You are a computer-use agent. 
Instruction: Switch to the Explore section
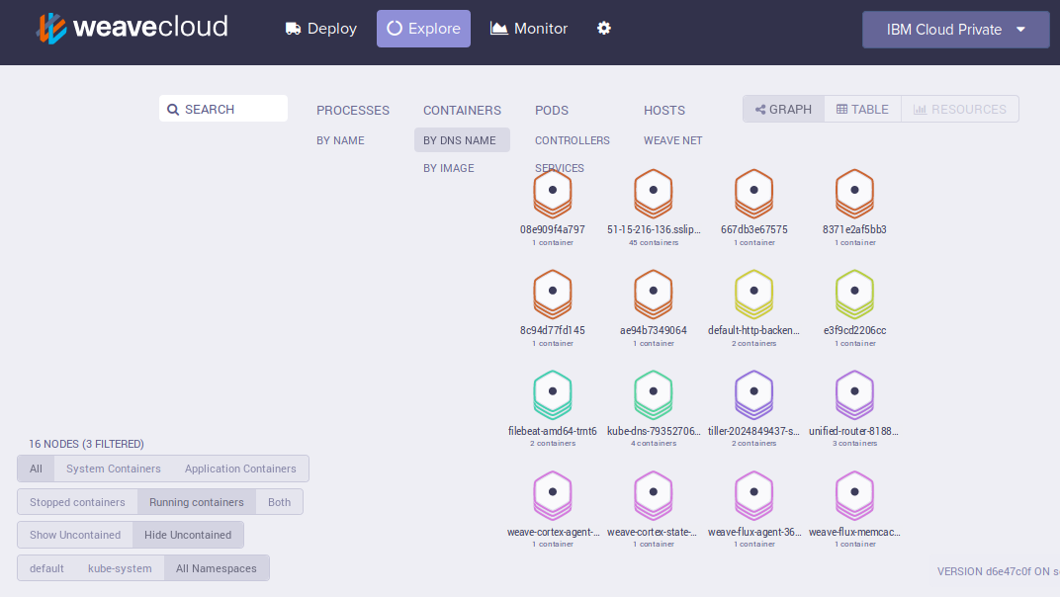pos(423,29)
